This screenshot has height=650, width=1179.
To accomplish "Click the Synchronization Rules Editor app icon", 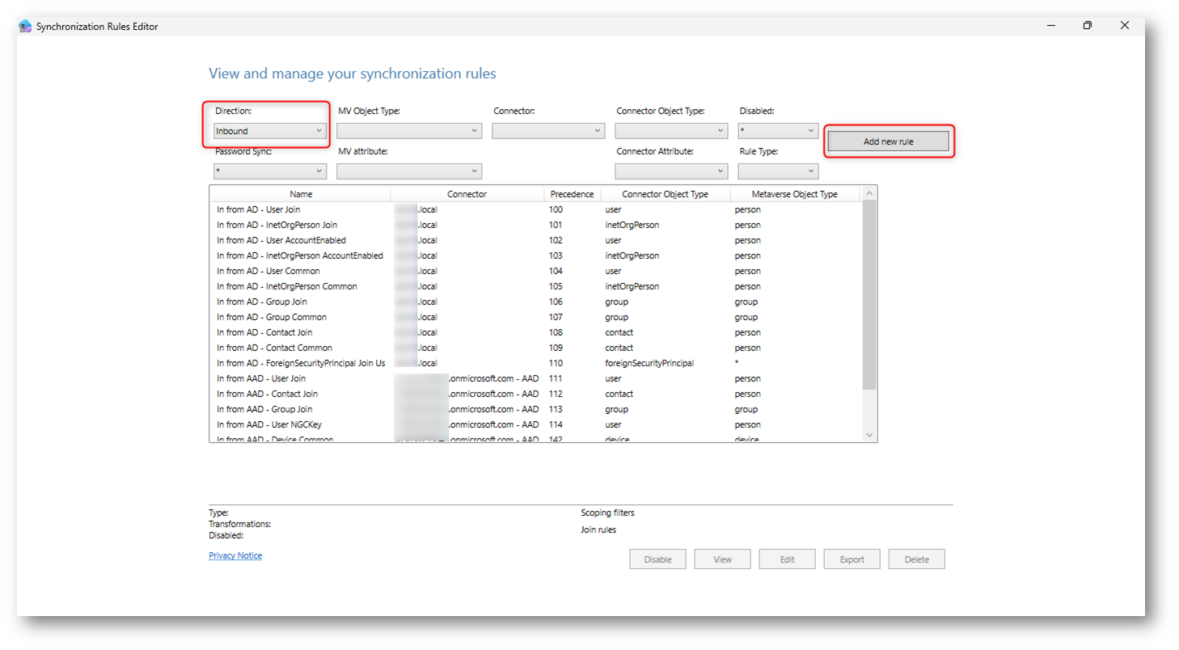I will point(25,26).
